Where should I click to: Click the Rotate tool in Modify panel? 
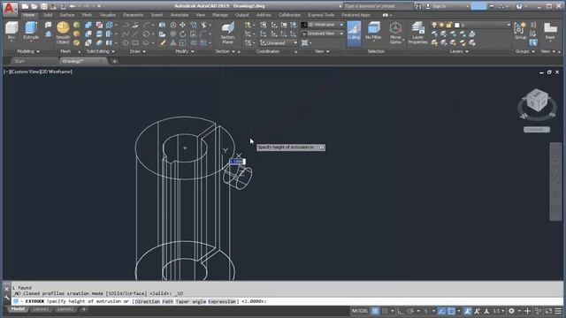click(x=183, y=34)
